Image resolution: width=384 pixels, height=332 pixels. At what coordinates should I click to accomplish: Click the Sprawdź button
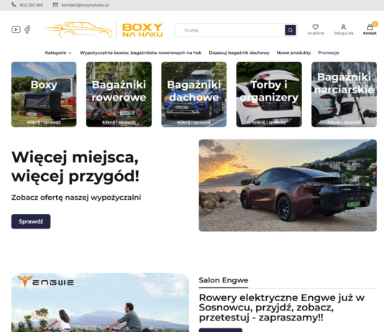pos(31,221)
